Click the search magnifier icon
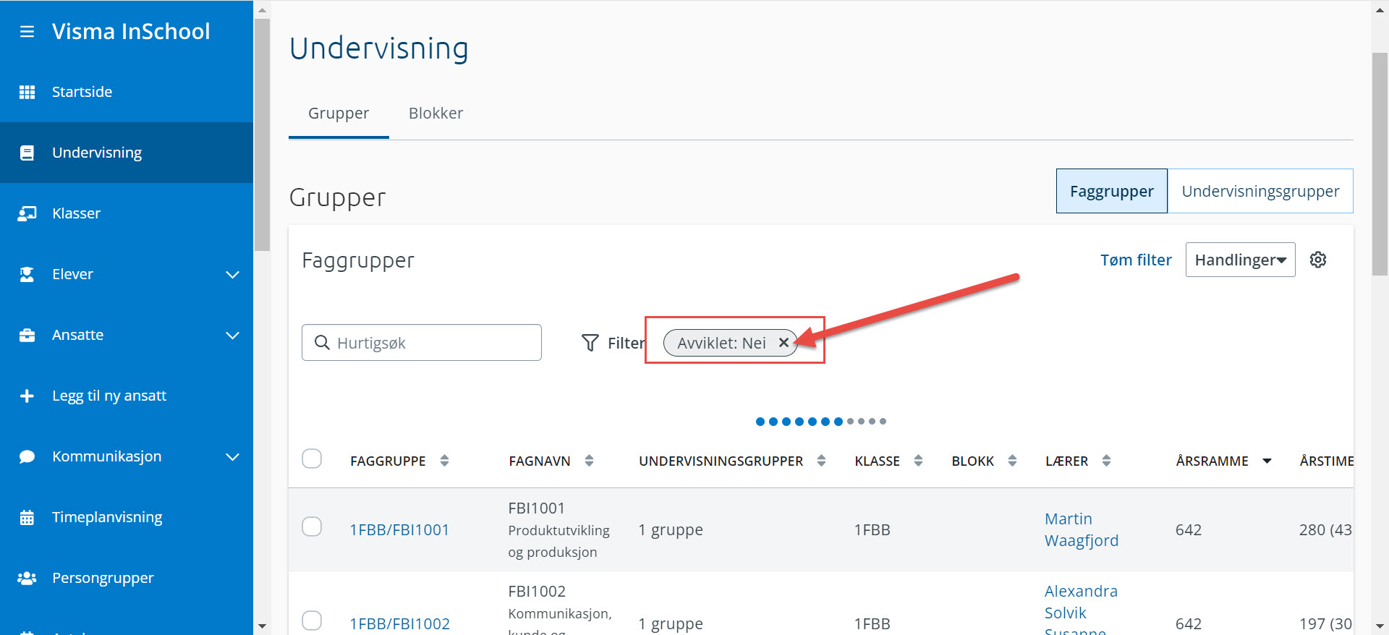Screen dimensions: 1389x635 tap(322, 342)
